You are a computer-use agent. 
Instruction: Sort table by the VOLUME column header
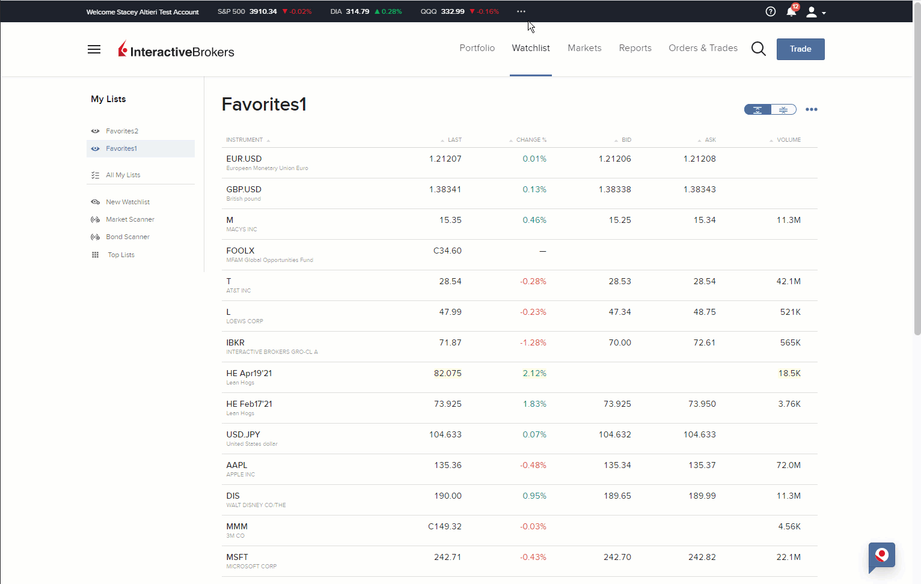[789, 139]
